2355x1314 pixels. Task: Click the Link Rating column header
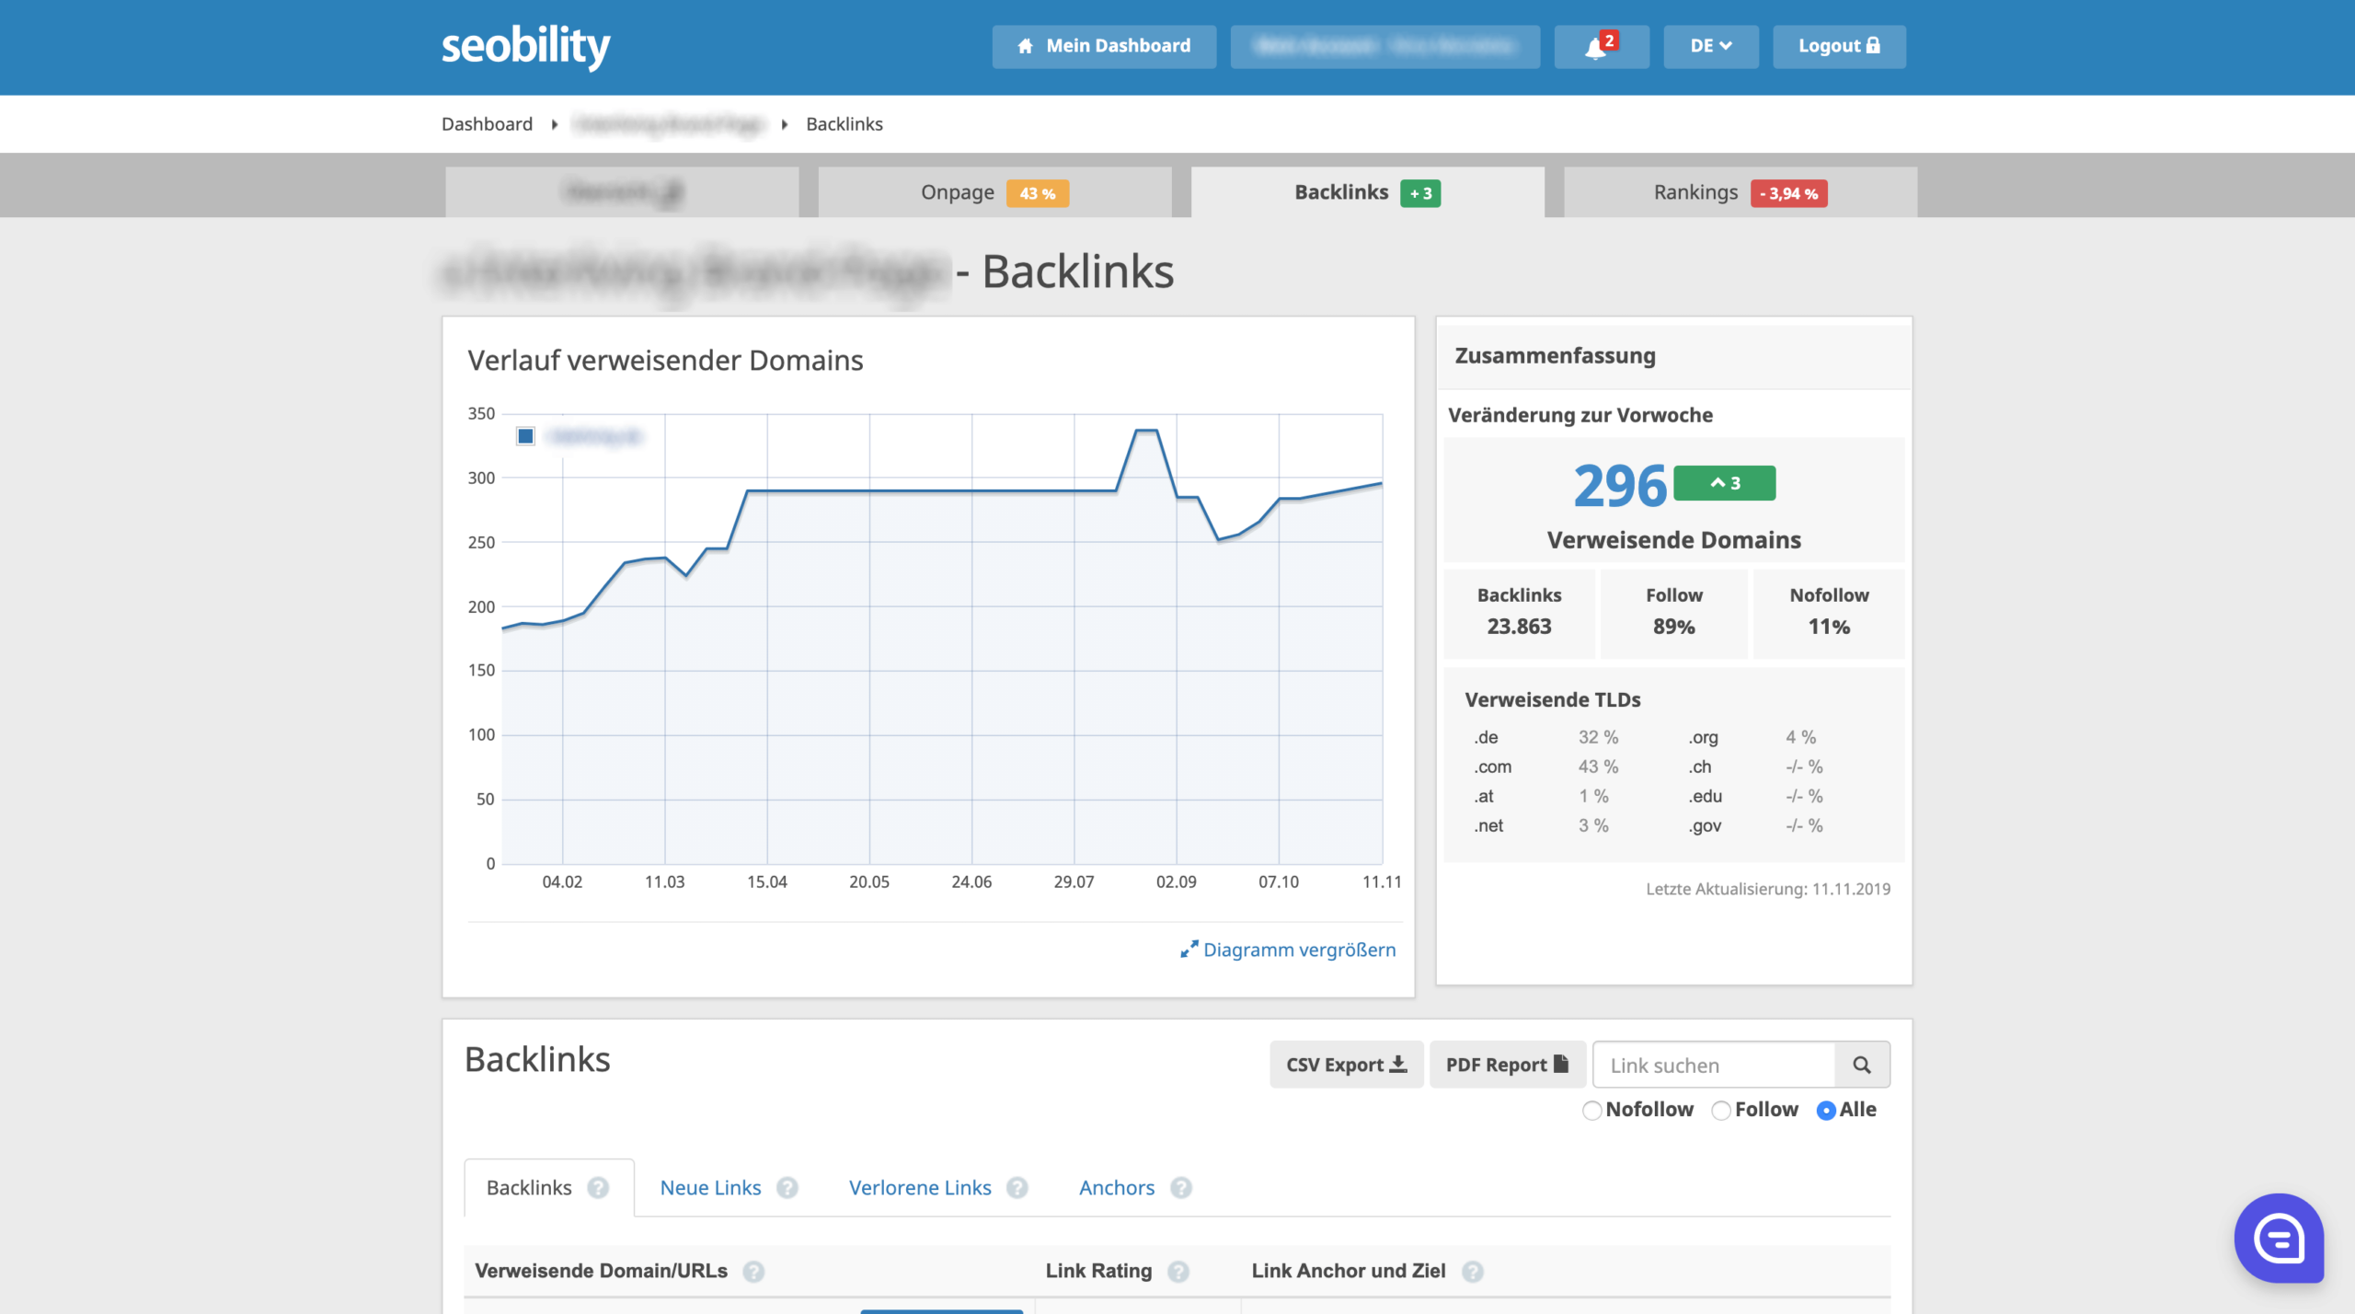click(1098, 1272)
